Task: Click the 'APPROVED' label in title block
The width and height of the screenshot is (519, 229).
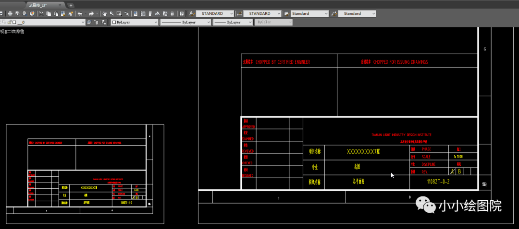Action: coord(248,126)
